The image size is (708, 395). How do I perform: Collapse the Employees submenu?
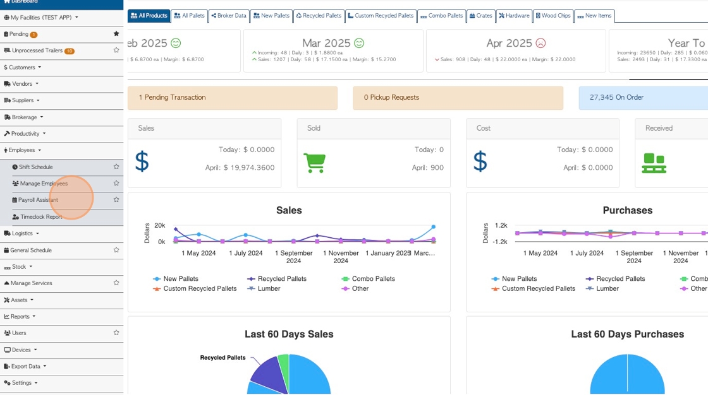tap(62, 150)
